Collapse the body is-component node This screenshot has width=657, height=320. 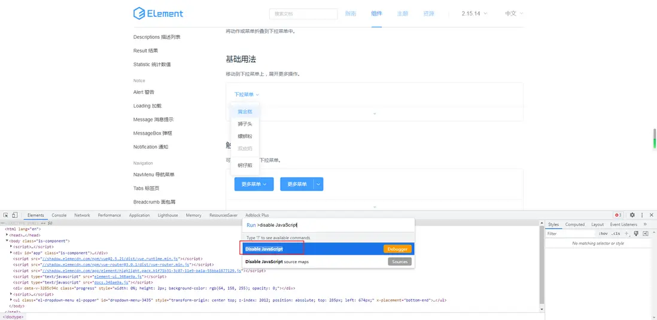(x=7, y=241)
